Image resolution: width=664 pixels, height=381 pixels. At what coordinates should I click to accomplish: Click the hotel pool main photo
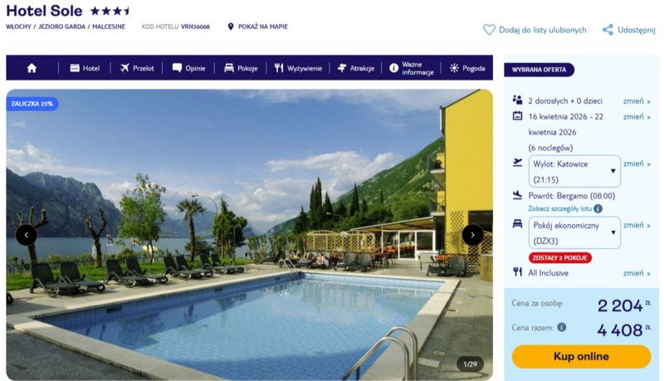[x=250, y=235]
